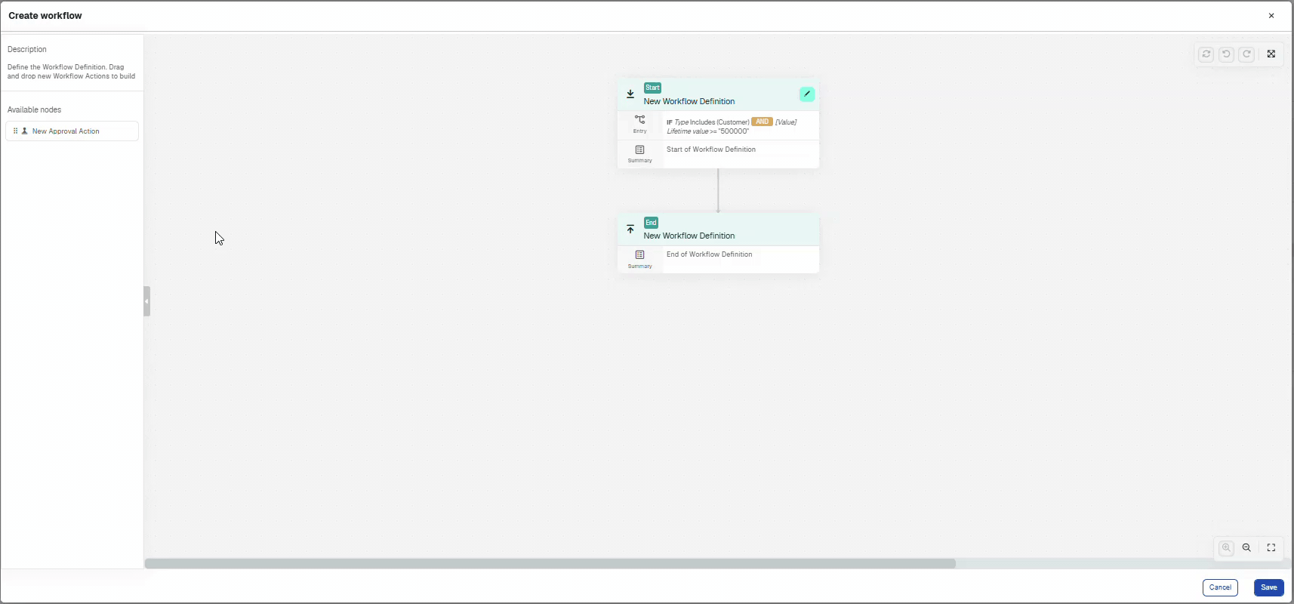Close the Create workflow dialog
Viewport: 1294px width, 604px height.
1271,16
